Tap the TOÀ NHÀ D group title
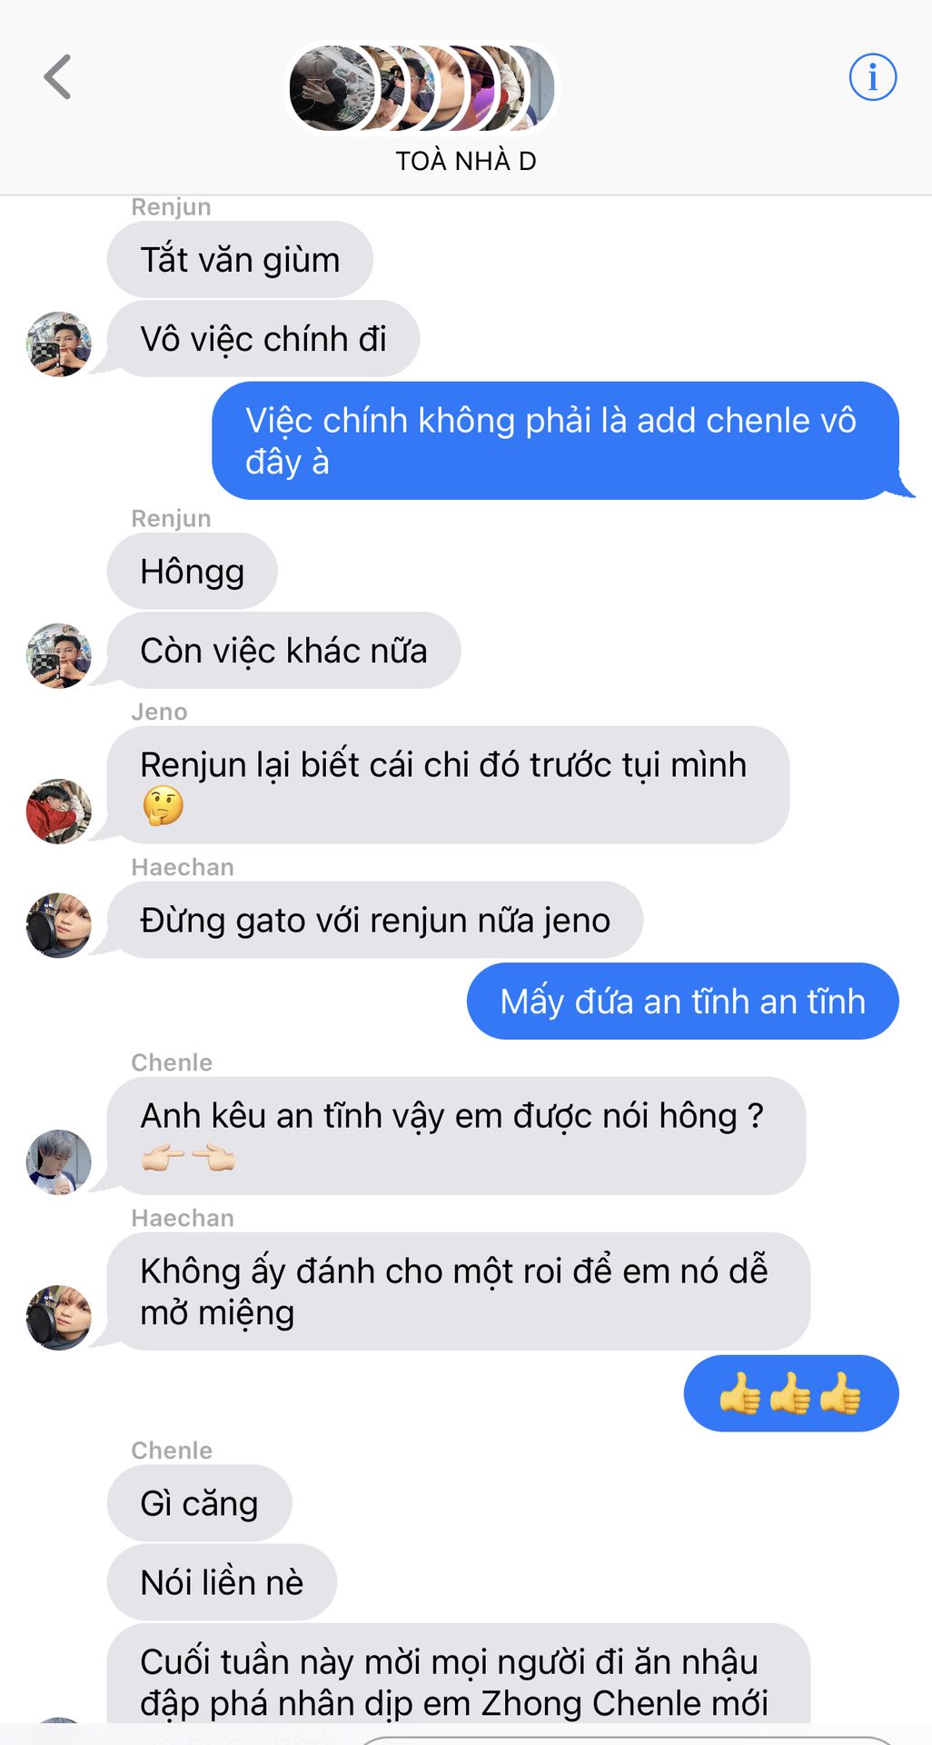932x1745 pixels. click(466, 161)
